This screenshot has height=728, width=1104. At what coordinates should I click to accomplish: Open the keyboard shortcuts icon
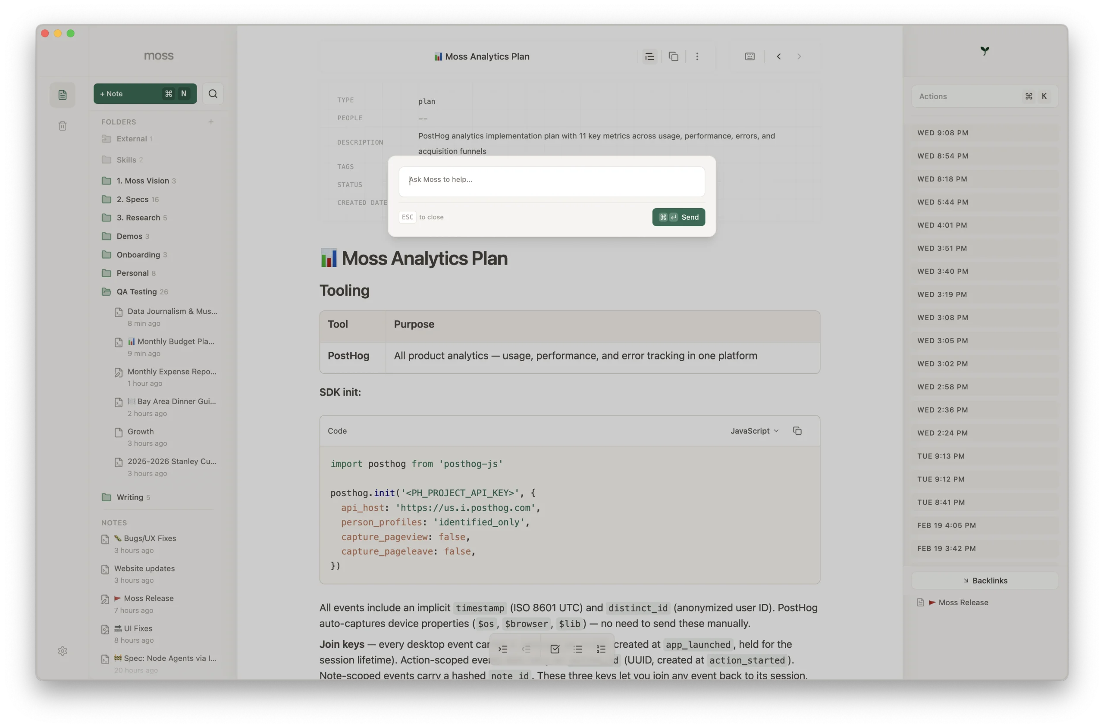pos(750,56)
